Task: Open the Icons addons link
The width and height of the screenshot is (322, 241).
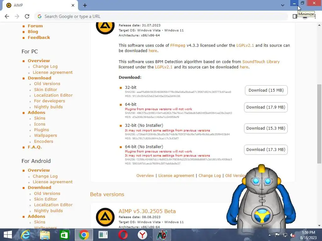Action: coord(40,124)
